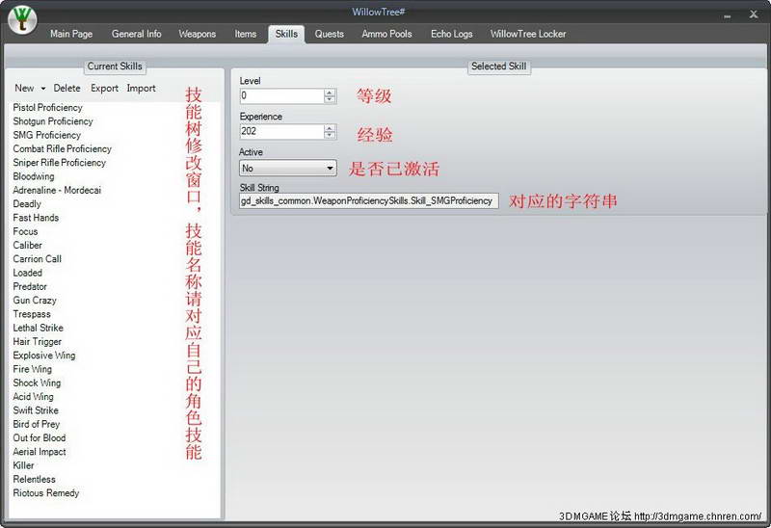Switch to the Quests tab

point(329,34)
